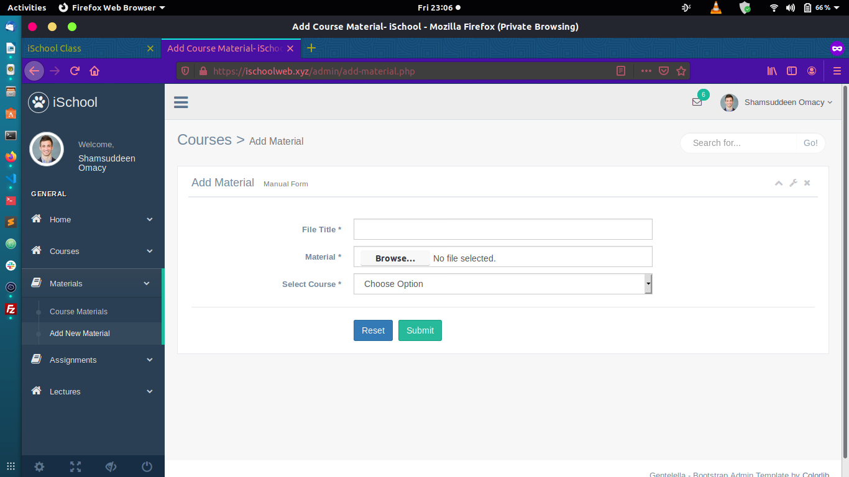Open page actions three-dot menu
This screenshot has width=849, height=477.
[x=646, y=71]
